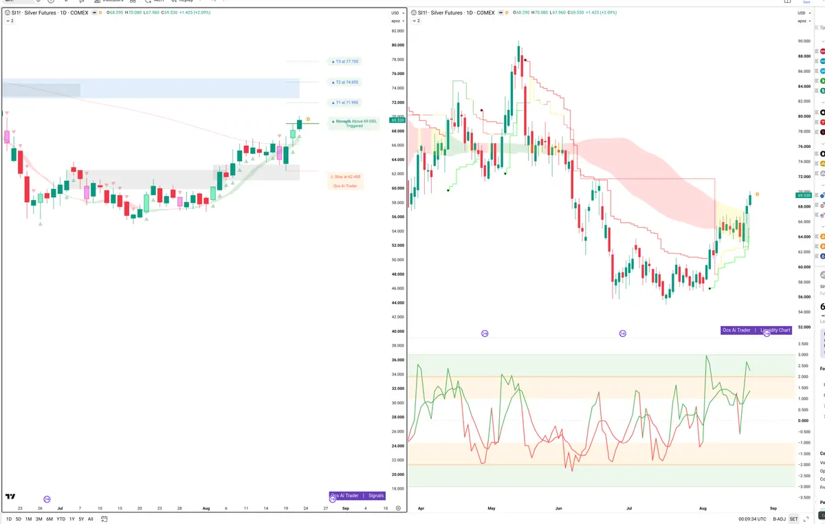The image size is (825, 524).
Task: Expand indicator legend on left chart
Action: point(10,21)
